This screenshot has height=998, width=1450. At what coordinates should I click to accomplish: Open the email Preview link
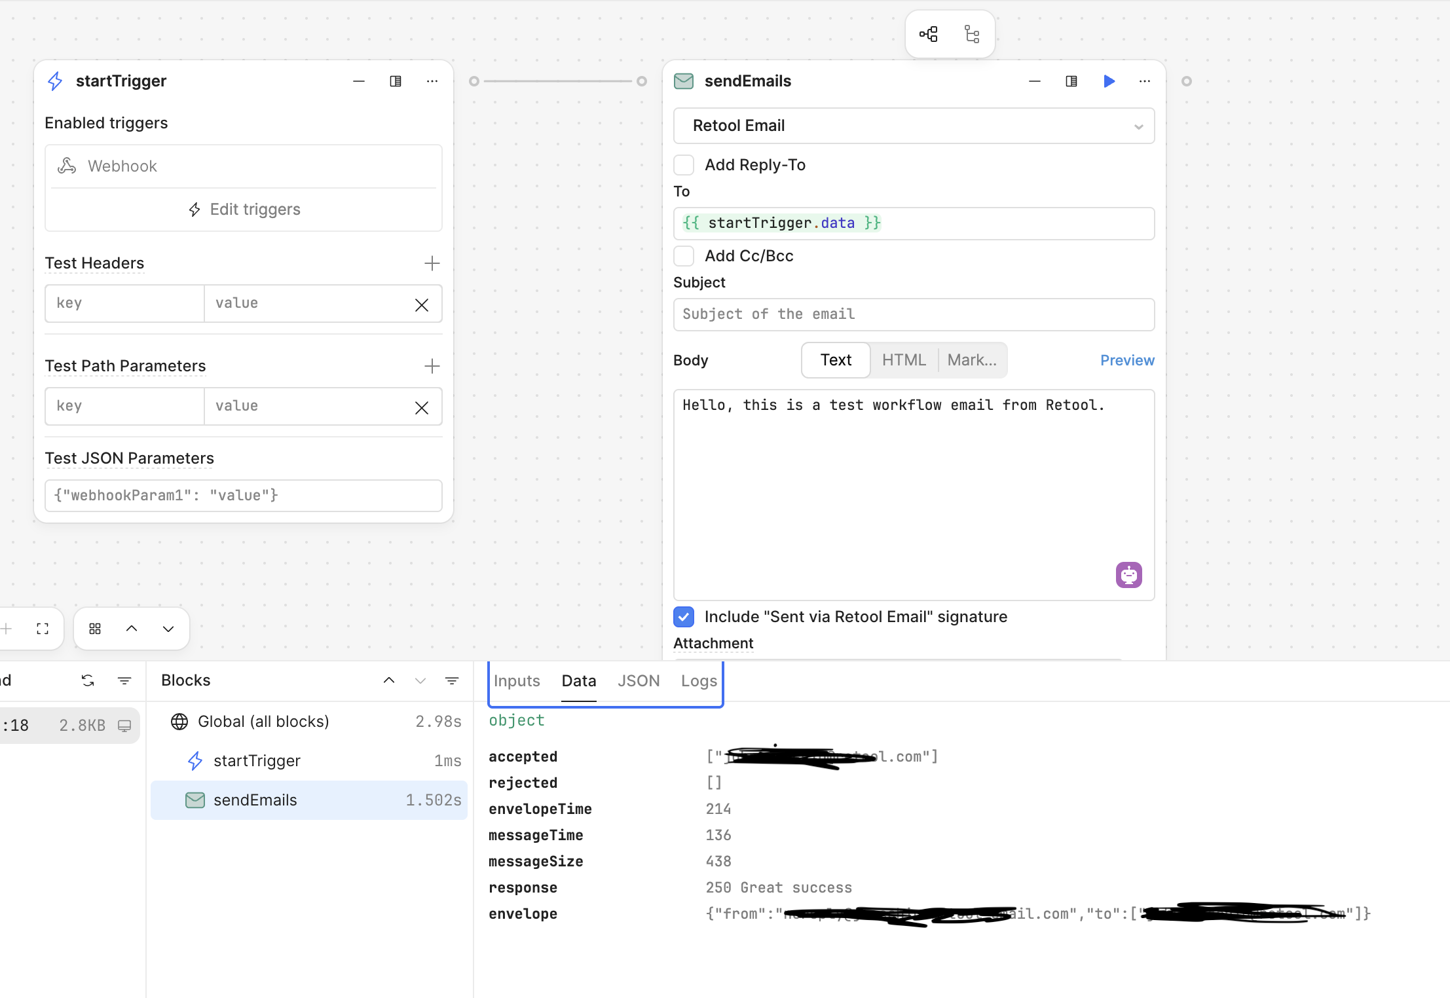click(1126, 360)
